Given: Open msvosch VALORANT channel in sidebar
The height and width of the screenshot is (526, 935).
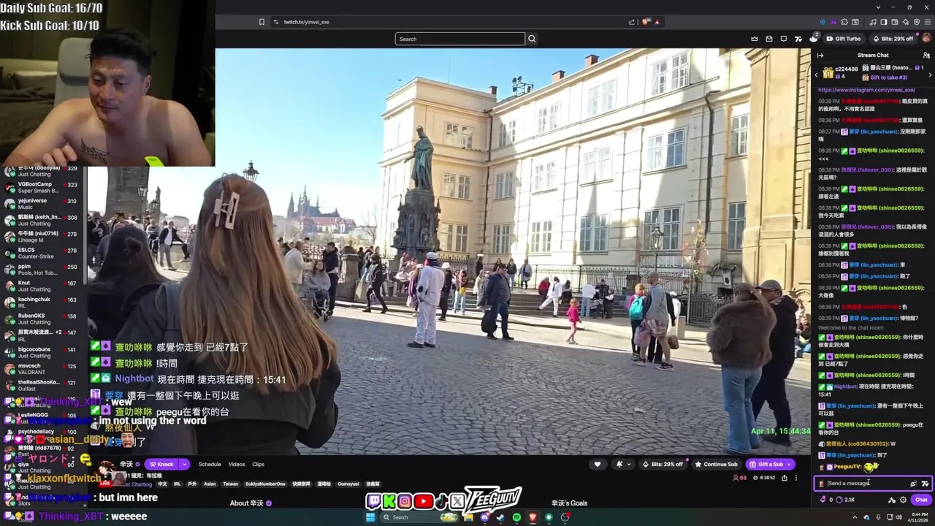Looking at the screenshot, I should click(x=44, y=368).
